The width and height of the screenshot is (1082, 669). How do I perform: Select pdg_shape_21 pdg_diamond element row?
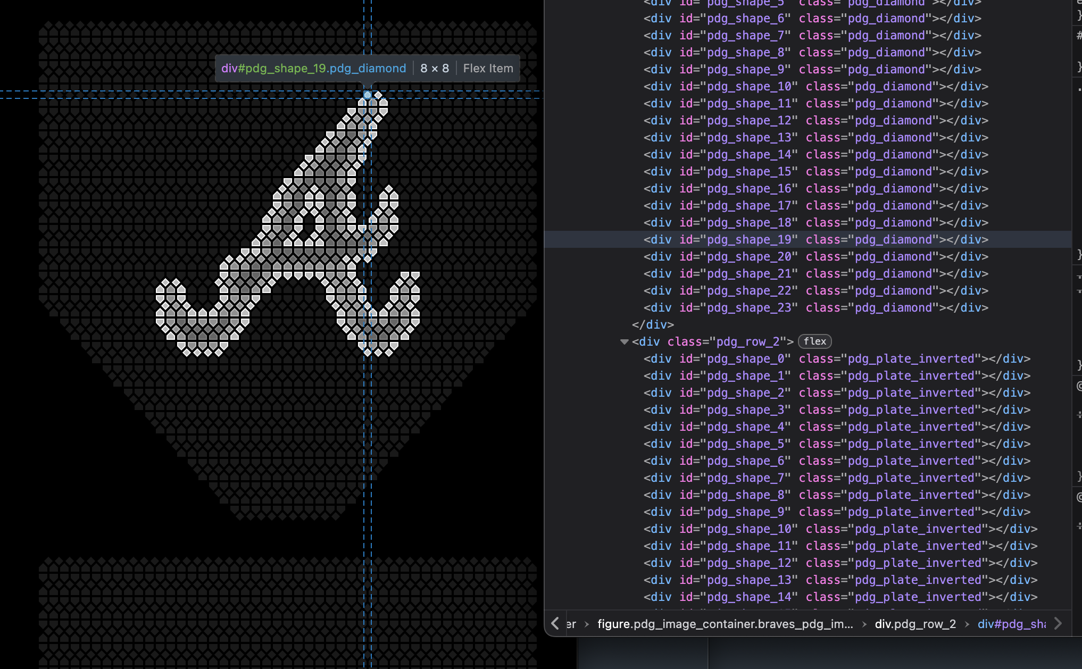coord(808,273)
